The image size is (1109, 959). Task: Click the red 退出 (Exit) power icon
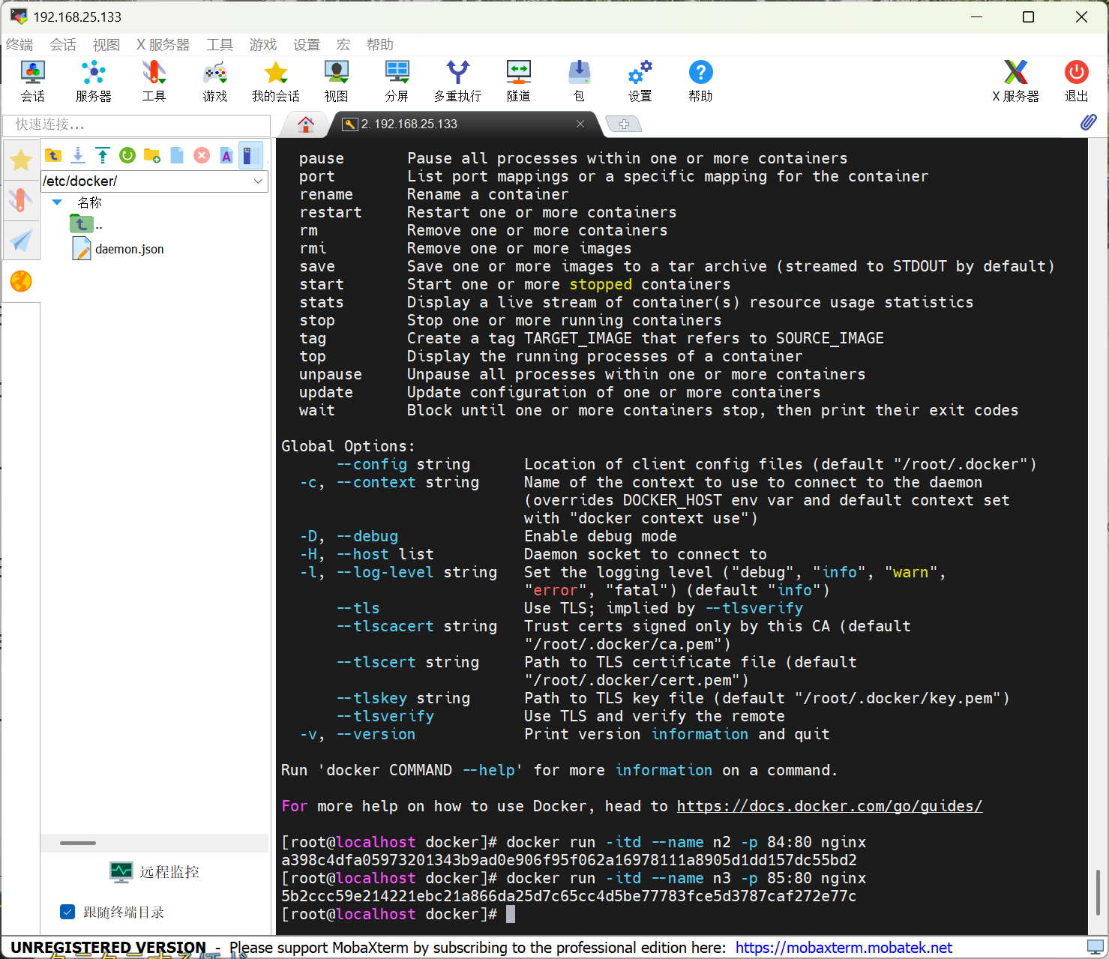point(1076,81)
